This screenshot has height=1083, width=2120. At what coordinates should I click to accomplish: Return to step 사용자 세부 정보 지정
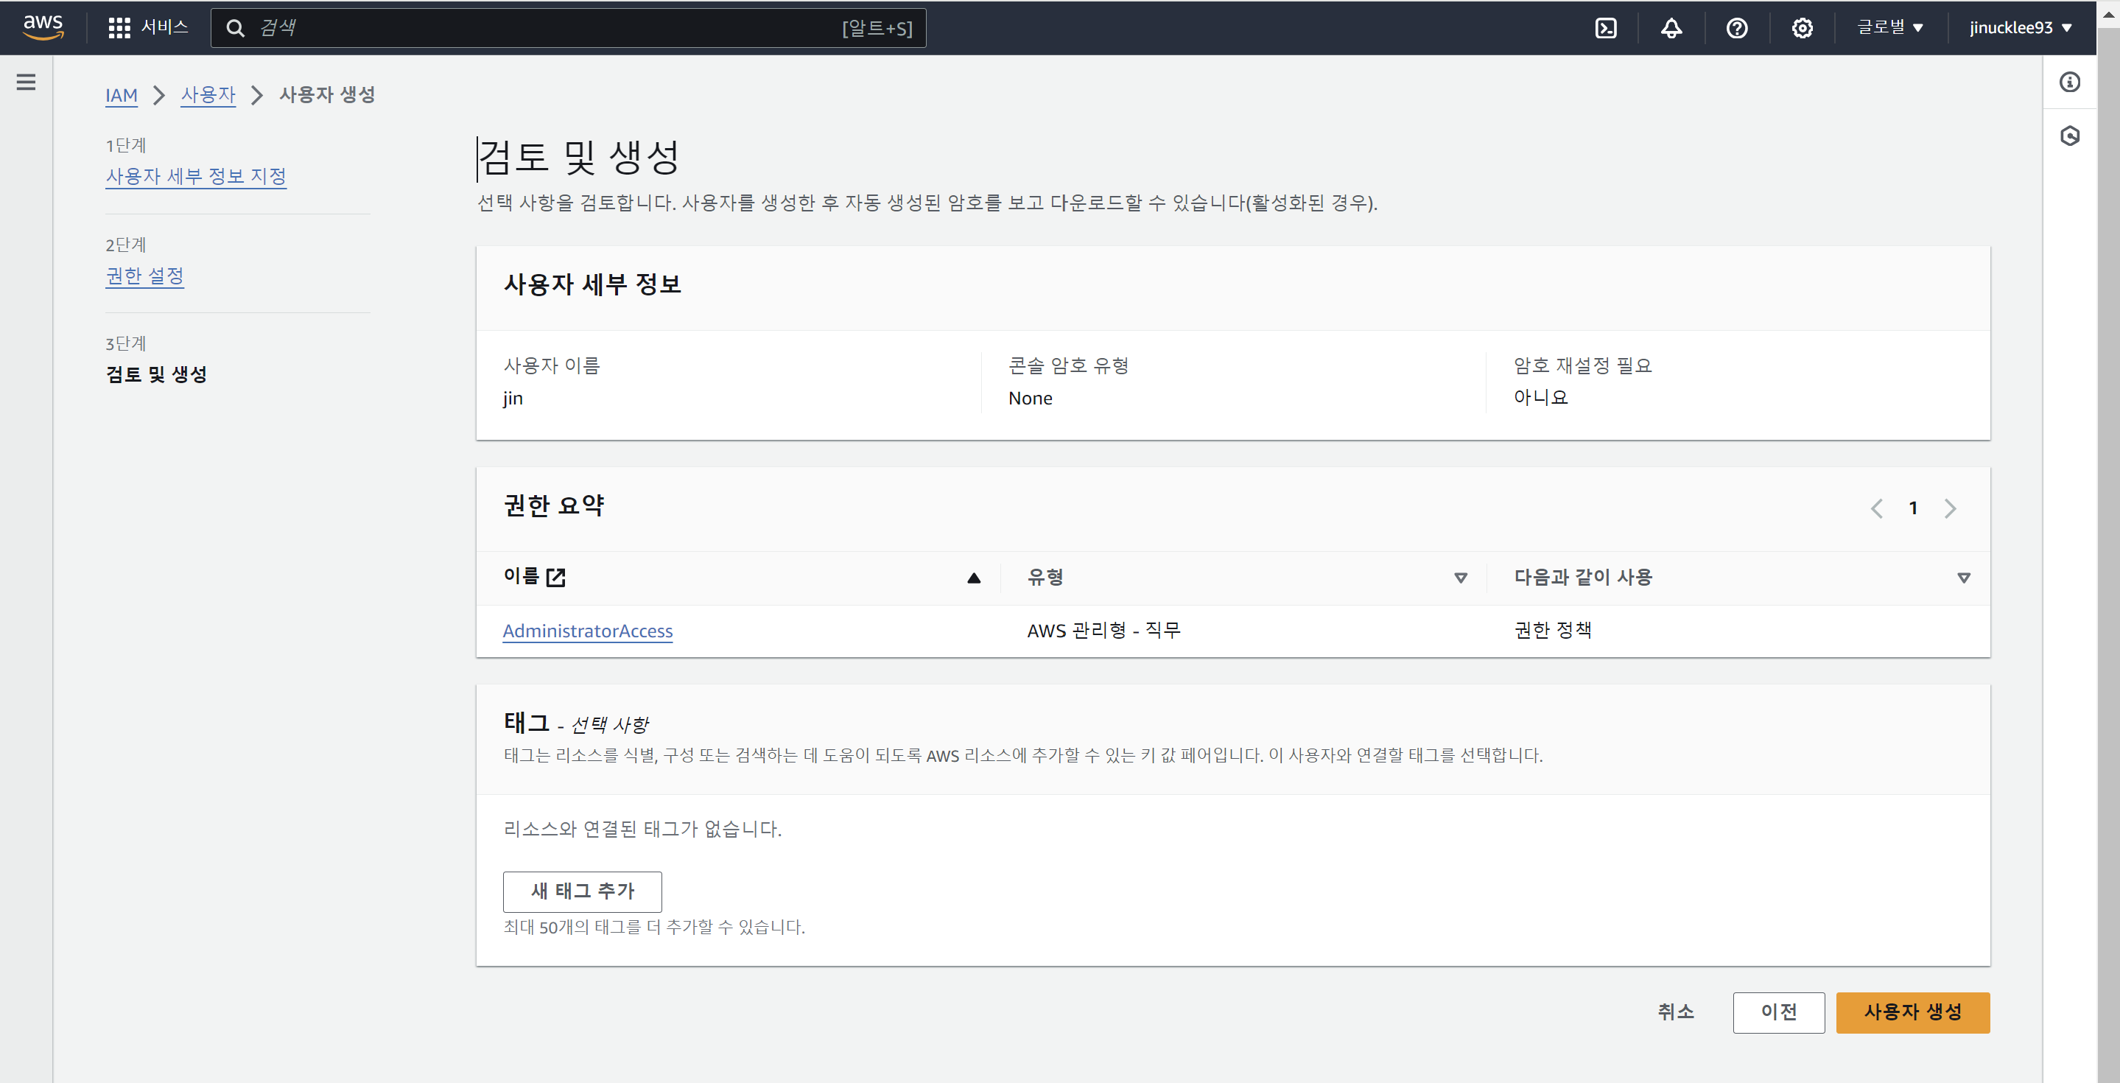[196, 176]
